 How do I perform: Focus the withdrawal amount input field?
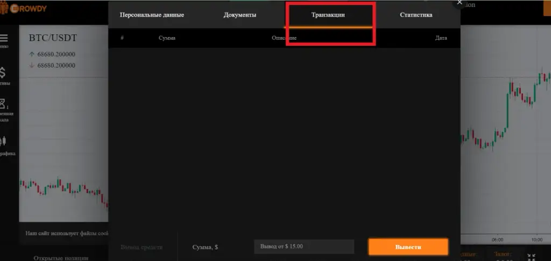click(304, 247)
